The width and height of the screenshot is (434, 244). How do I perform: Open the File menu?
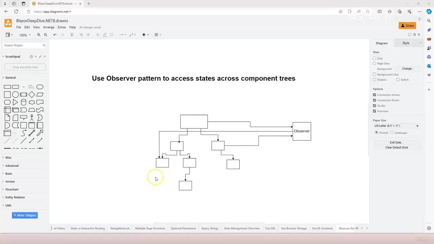[x=19, y=27]
